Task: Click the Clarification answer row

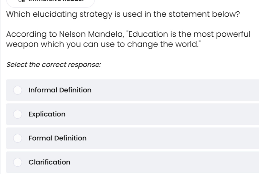Action: click(129, 162)
